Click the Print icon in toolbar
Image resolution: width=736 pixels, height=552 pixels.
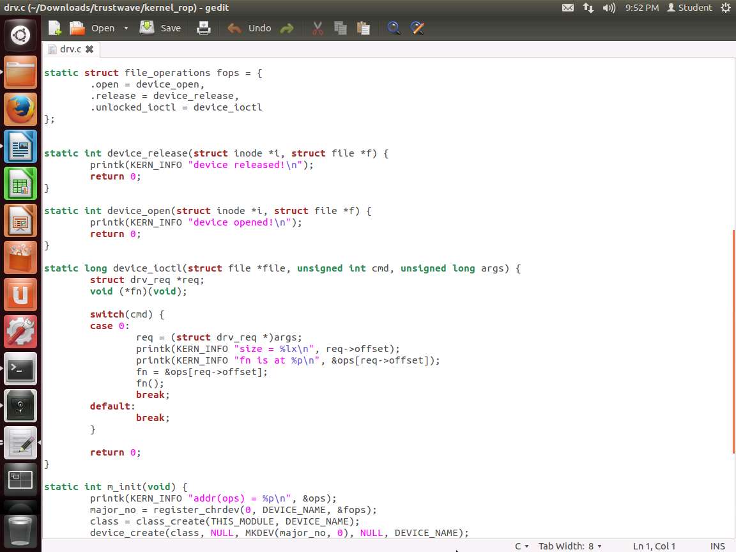203,28
